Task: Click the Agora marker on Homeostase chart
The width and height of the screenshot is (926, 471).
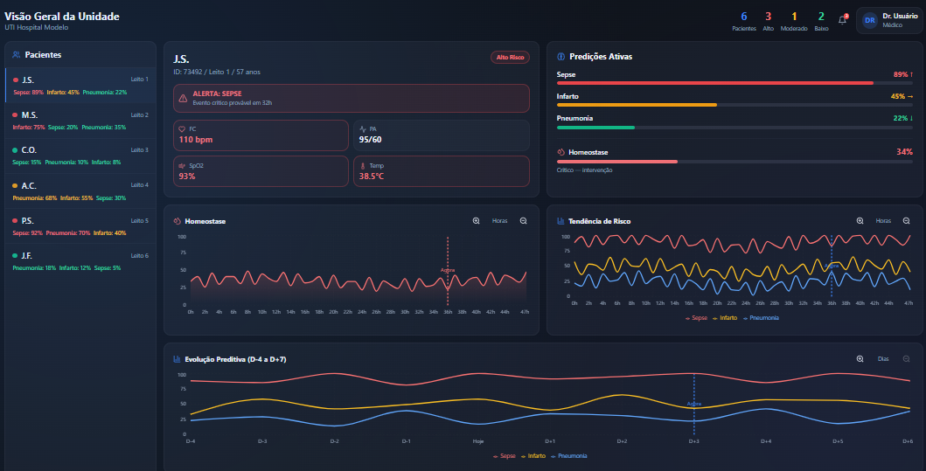Action: click(x=448, y=270)
